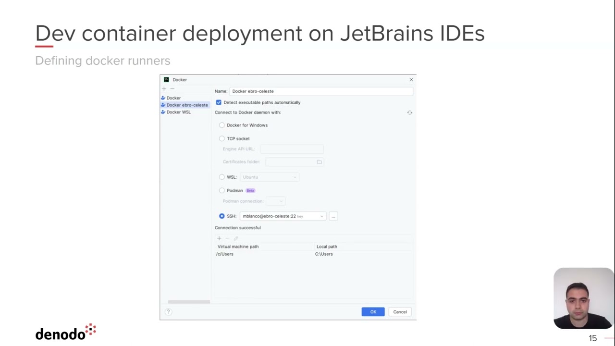Open the help question mark icon
Viewport: 615px width, 346px height.
(x=168, y=312)
